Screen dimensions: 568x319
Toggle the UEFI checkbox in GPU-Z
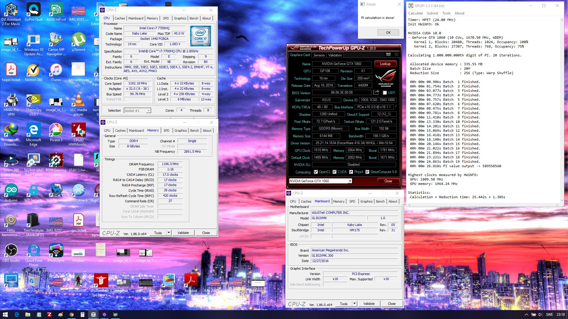click(x=385, y=93)
